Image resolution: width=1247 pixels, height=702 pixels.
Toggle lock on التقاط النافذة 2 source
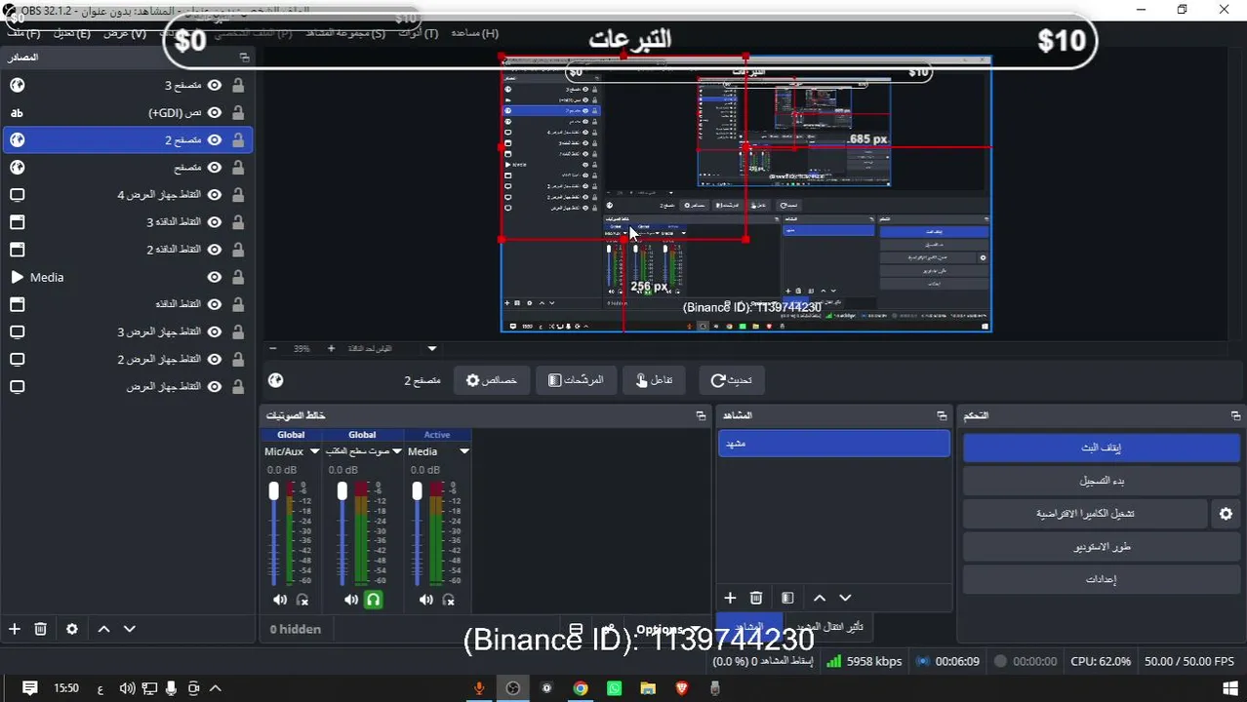238,249
